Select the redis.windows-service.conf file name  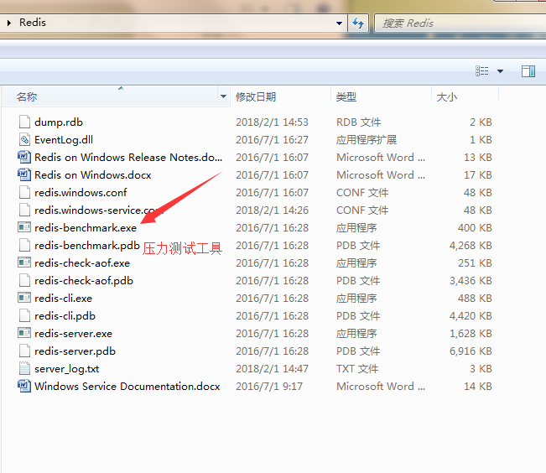(99, 210)
